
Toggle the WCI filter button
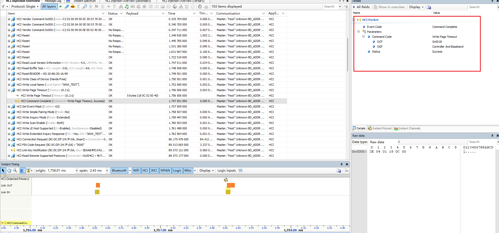click(x=154, y=171)
